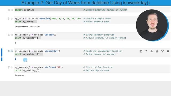
Task: Click the highlighted output value 2
Action: coord(15,59)
